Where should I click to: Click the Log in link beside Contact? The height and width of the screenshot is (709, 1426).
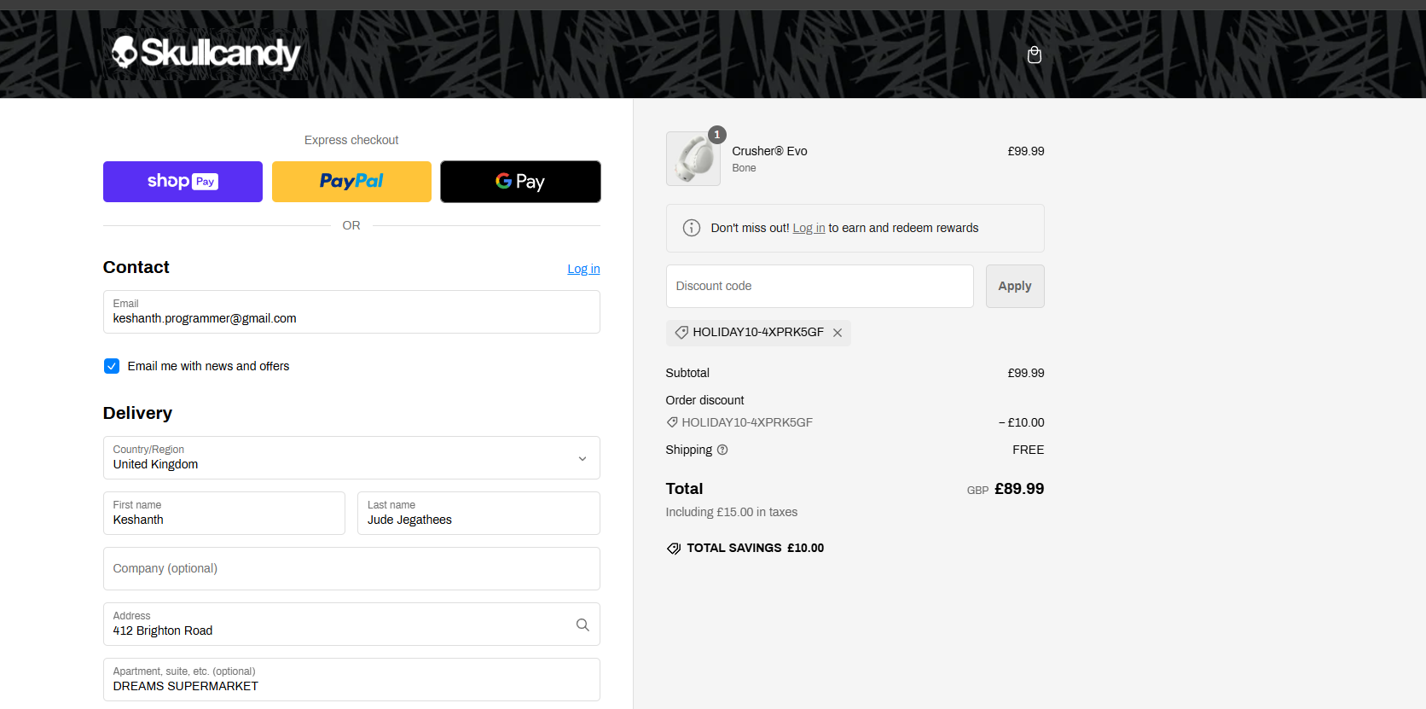[583, 269]
